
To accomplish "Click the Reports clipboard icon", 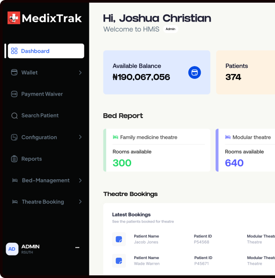I will (x=14, y=159).
